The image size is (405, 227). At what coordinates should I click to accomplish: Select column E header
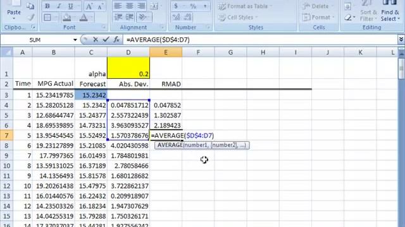click(166, 52)
